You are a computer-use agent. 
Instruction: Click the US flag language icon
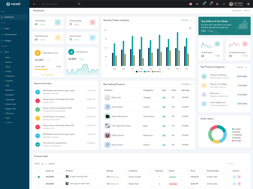click(190, 4)
